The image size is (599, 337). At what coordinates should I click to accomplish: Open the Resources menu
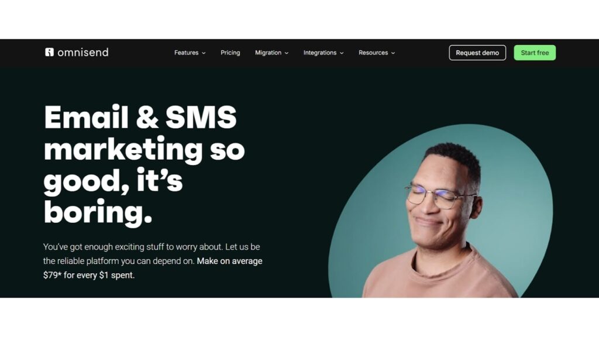pos(373,53)
